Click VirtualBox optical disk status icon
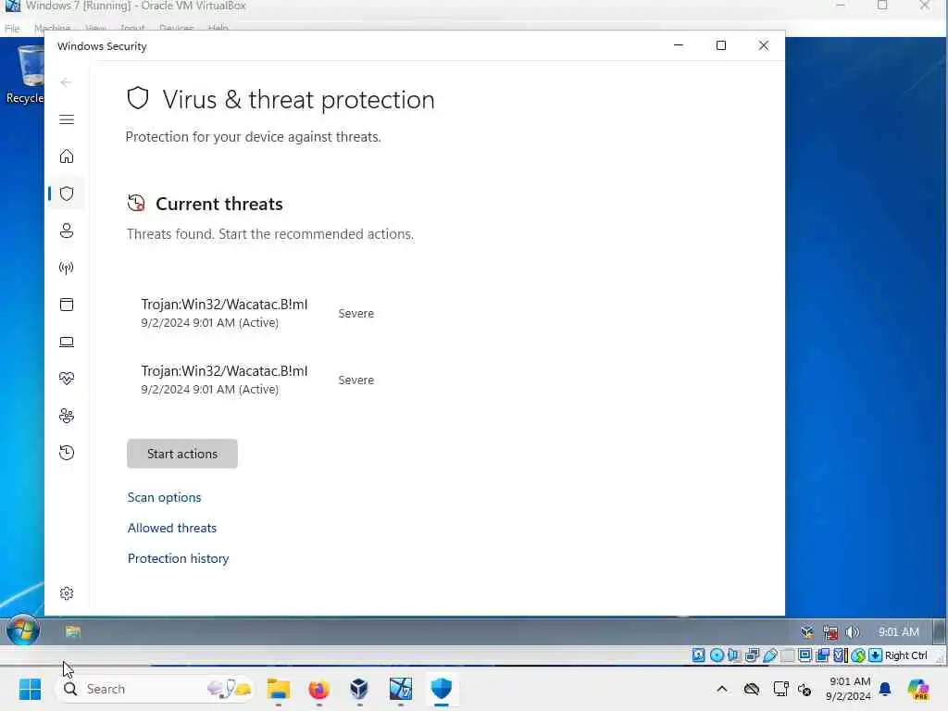The height and width of the screenshot is (711, 948). 717,655
